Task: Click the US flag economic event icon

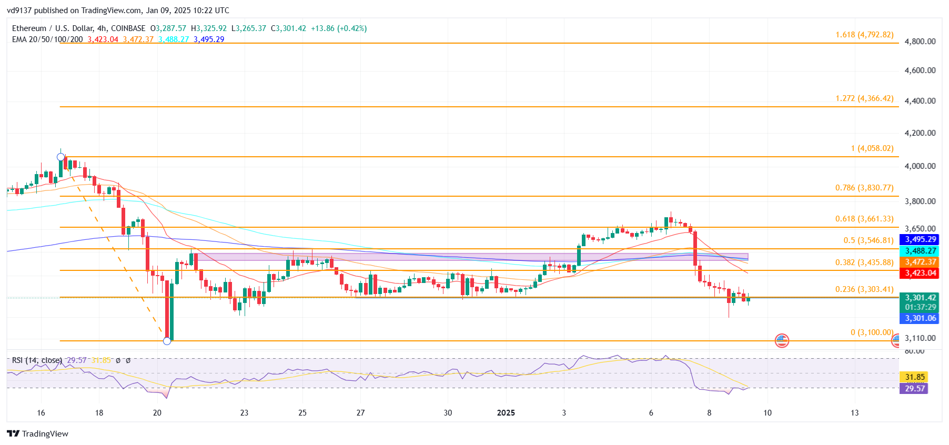Action: (782, 340)
